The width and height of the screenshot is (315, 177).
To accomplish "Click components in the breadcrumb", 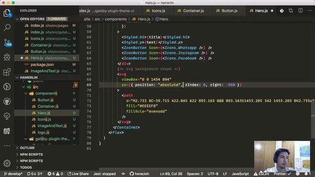I will (x=116, y=19).
